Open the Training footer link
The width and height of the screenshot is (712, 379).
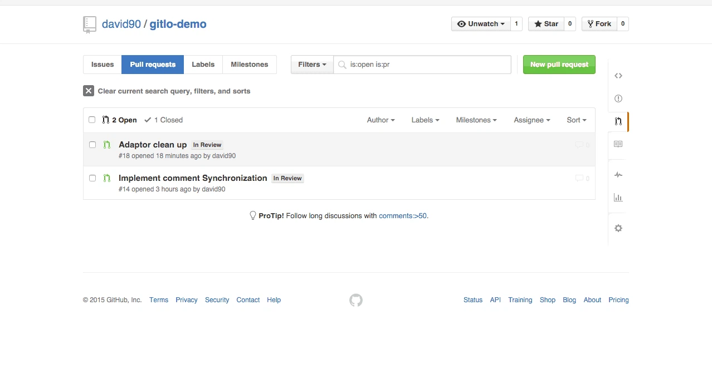click(x=520, y=300)
